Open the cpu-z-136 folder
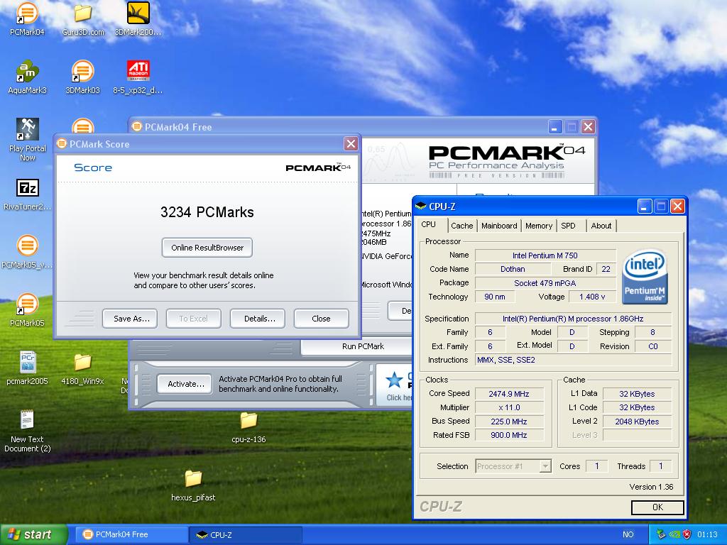727x545 pixels. pyautogui.click(x=248, y=427)
